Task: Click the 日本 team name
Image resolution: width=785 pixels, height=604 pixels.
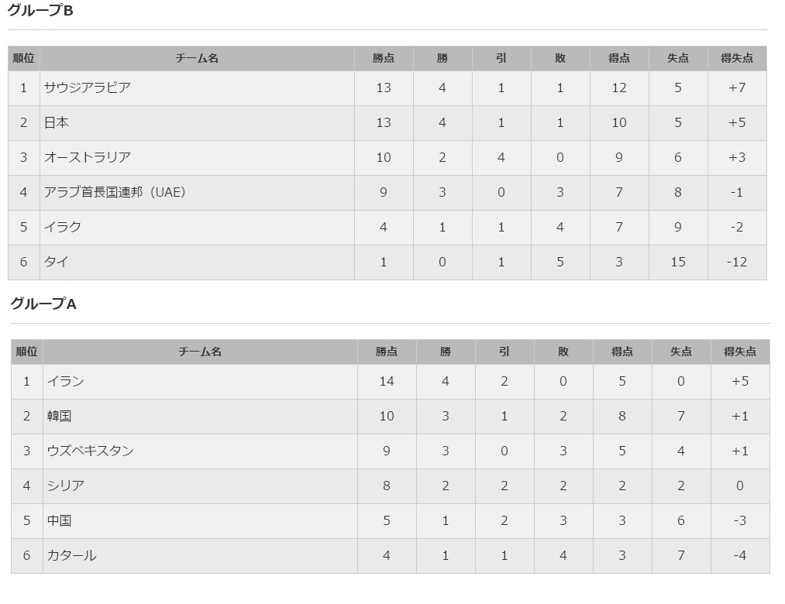Action: (57, 122)
